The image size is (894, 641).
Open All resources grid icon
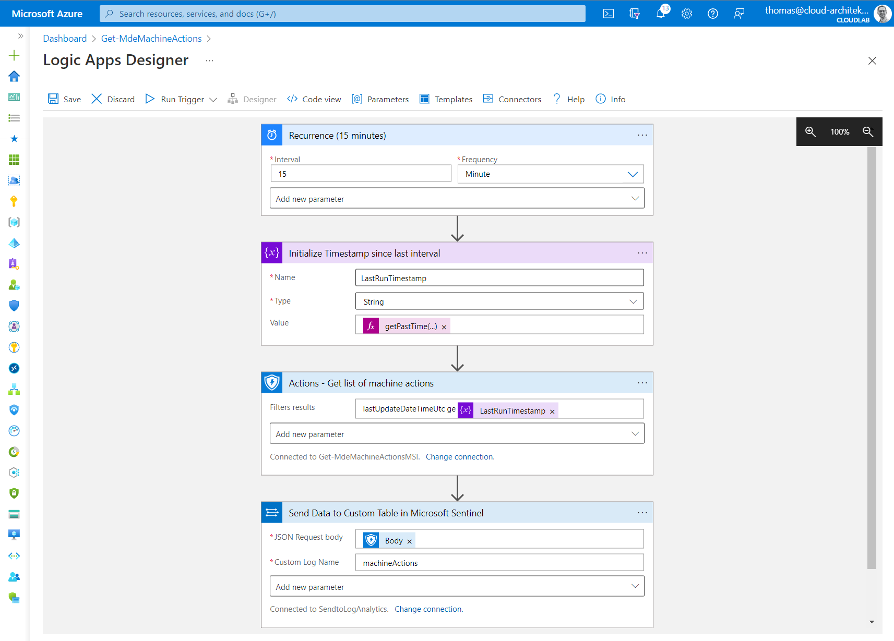tap(14, 160)
